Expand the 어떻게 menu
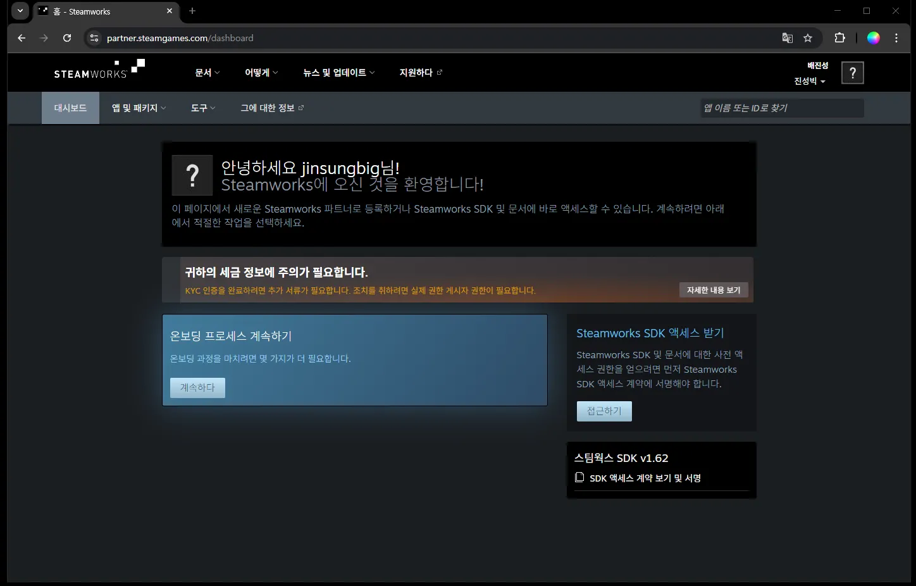Viewport: 916px width, 586px height. pos(261,73)
